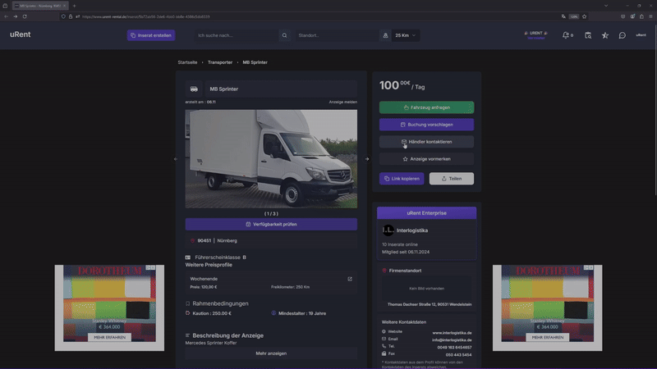
Task: Bookmark page with star icon in address bar
Action: coord(584,16)
